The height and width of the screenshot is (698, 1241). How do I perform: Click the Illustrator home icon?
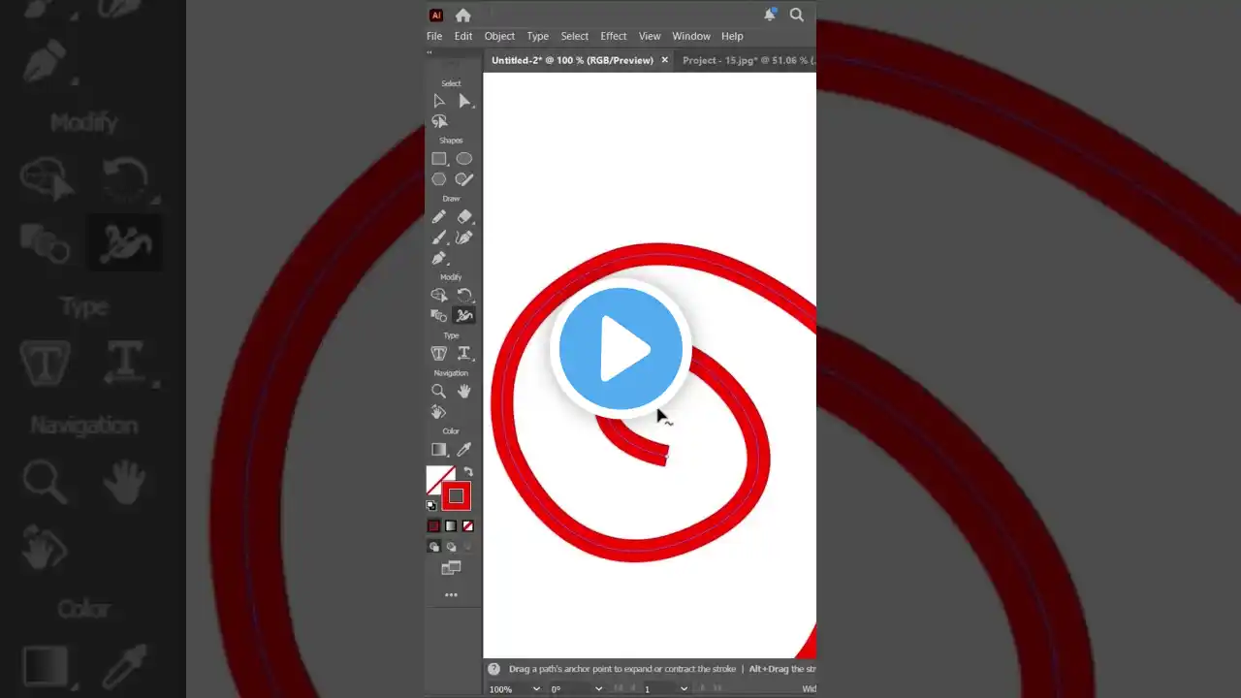coord(463,15)
